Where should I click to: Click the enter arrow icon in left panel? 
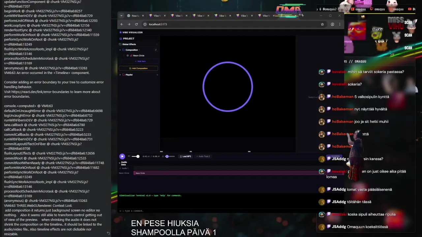click(108, 233)
